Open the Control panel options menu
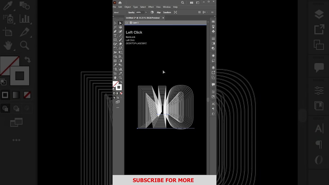This screenshot has height=185, width=329. coord(212,12)
